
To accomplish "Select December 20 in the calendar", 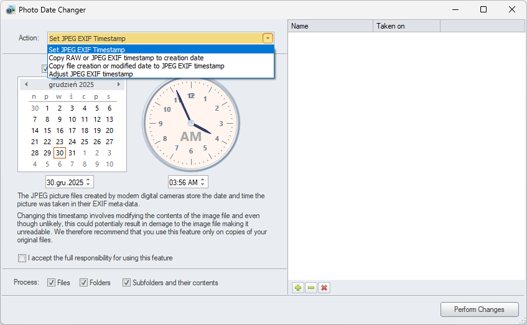I will click(x=110, y=130).
